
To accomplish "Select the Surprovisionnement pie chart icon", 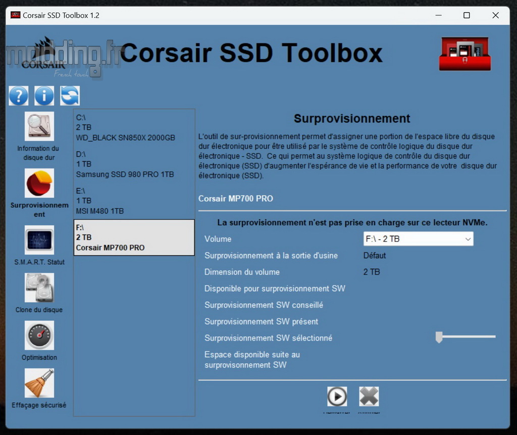I will pyautogui.click(x=39, y=183).
